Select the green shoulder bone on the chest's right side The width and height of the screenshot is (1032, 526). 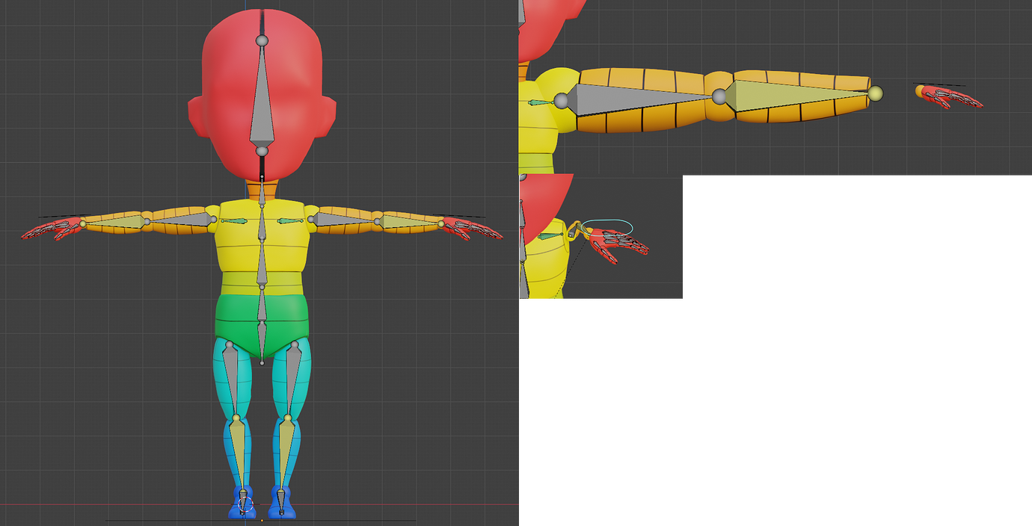(289, 221)
